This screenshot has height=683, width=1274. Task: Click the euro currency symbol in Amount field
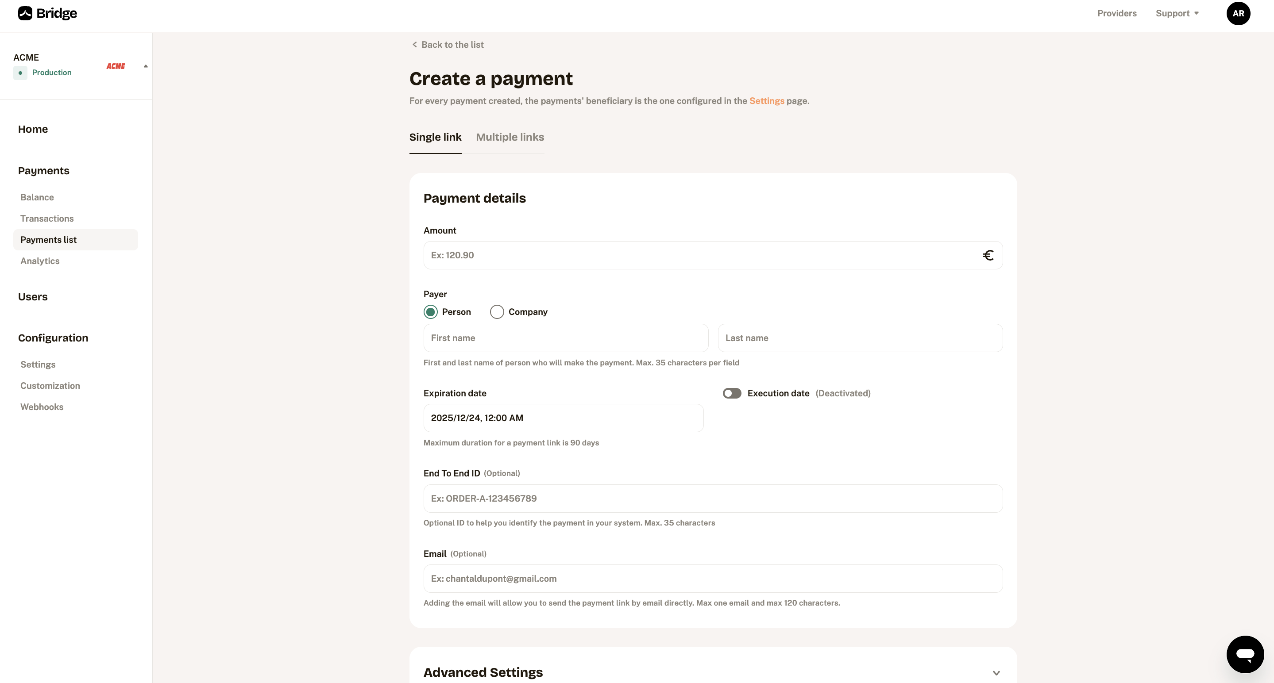pyautogui.click(x=988, y=255)
